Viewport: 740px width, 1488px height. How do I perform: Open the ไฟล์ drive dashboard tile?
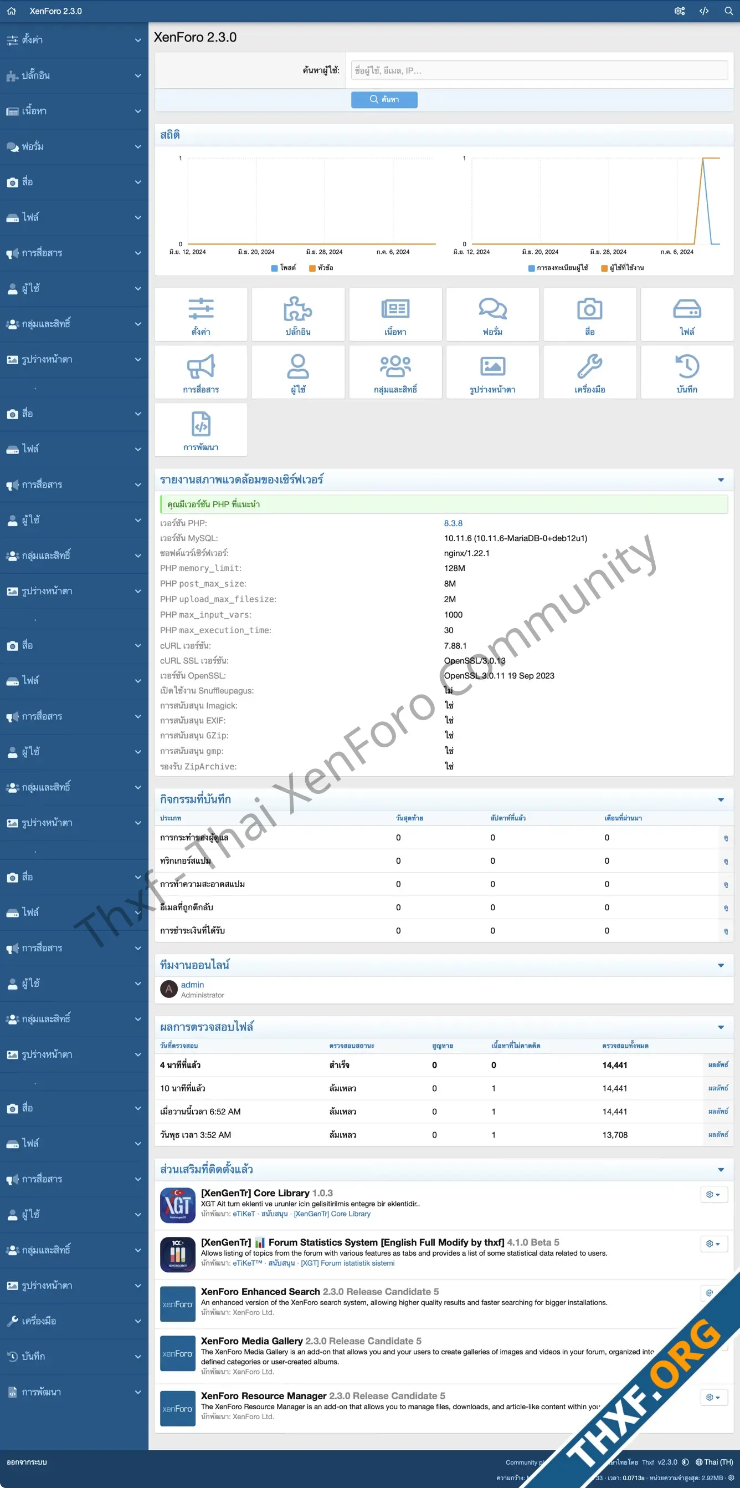click(687, 315)
